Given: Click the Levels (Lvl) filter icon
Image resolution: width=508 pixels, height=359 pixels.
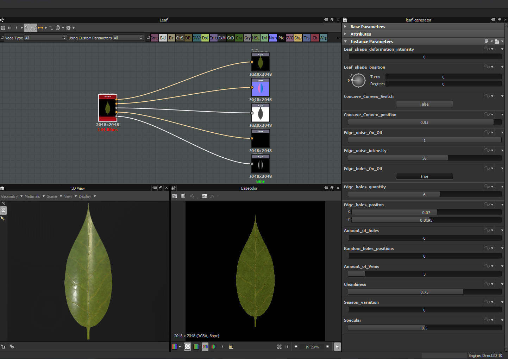Looking at the screenshot, I should click(x=264, y=38).
